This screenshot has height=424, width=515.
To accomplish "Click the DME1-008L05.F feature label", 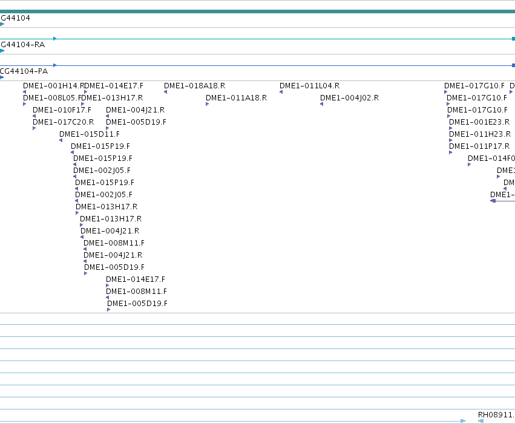I will (x=52, y=98).
